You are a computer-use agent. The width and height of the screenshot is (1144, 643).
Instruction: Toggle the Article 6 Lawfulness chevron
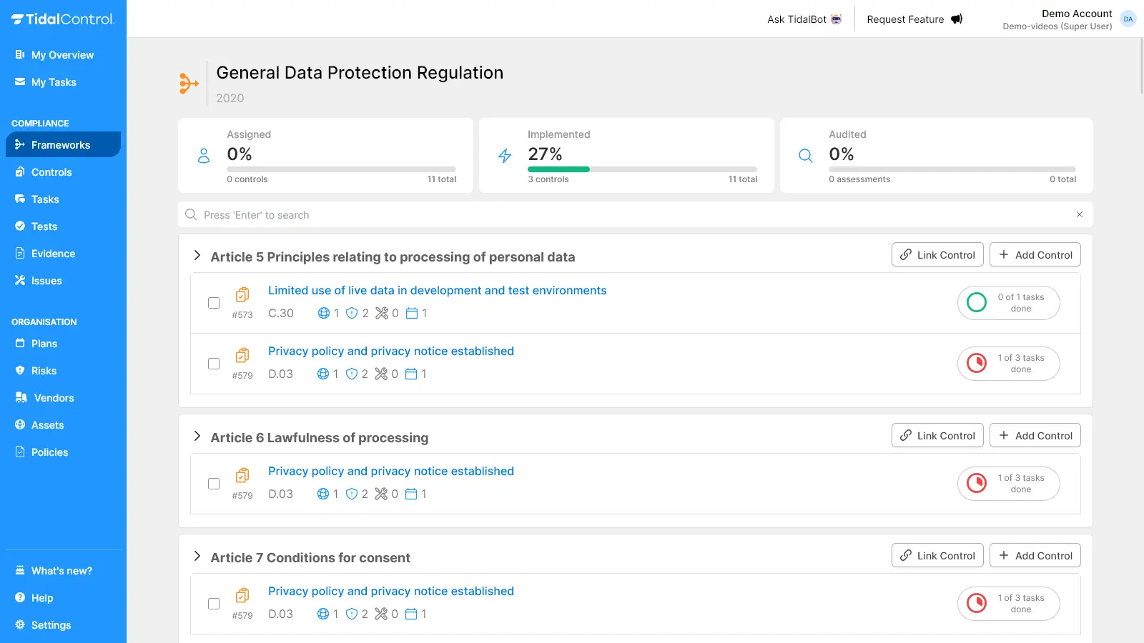coord(197,437)
